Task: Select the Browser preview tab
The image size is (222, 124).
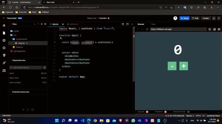Action: [141, 24]
